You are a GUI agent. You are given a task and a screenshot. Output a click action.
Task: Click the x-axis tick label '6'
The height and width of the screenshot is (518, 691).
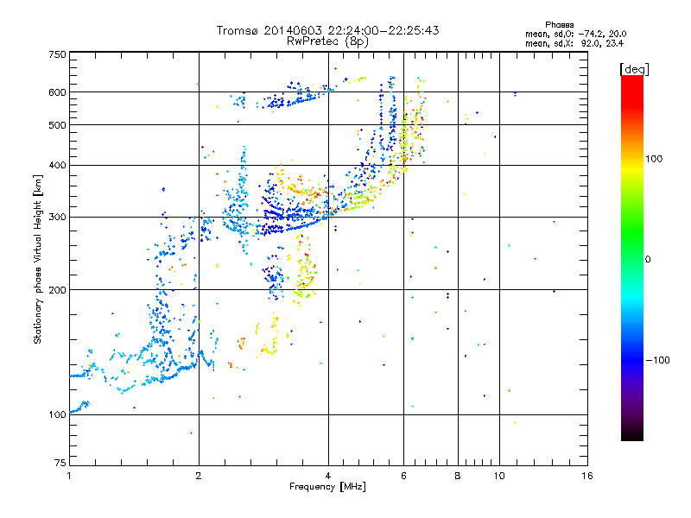click(x=403, y=476)
